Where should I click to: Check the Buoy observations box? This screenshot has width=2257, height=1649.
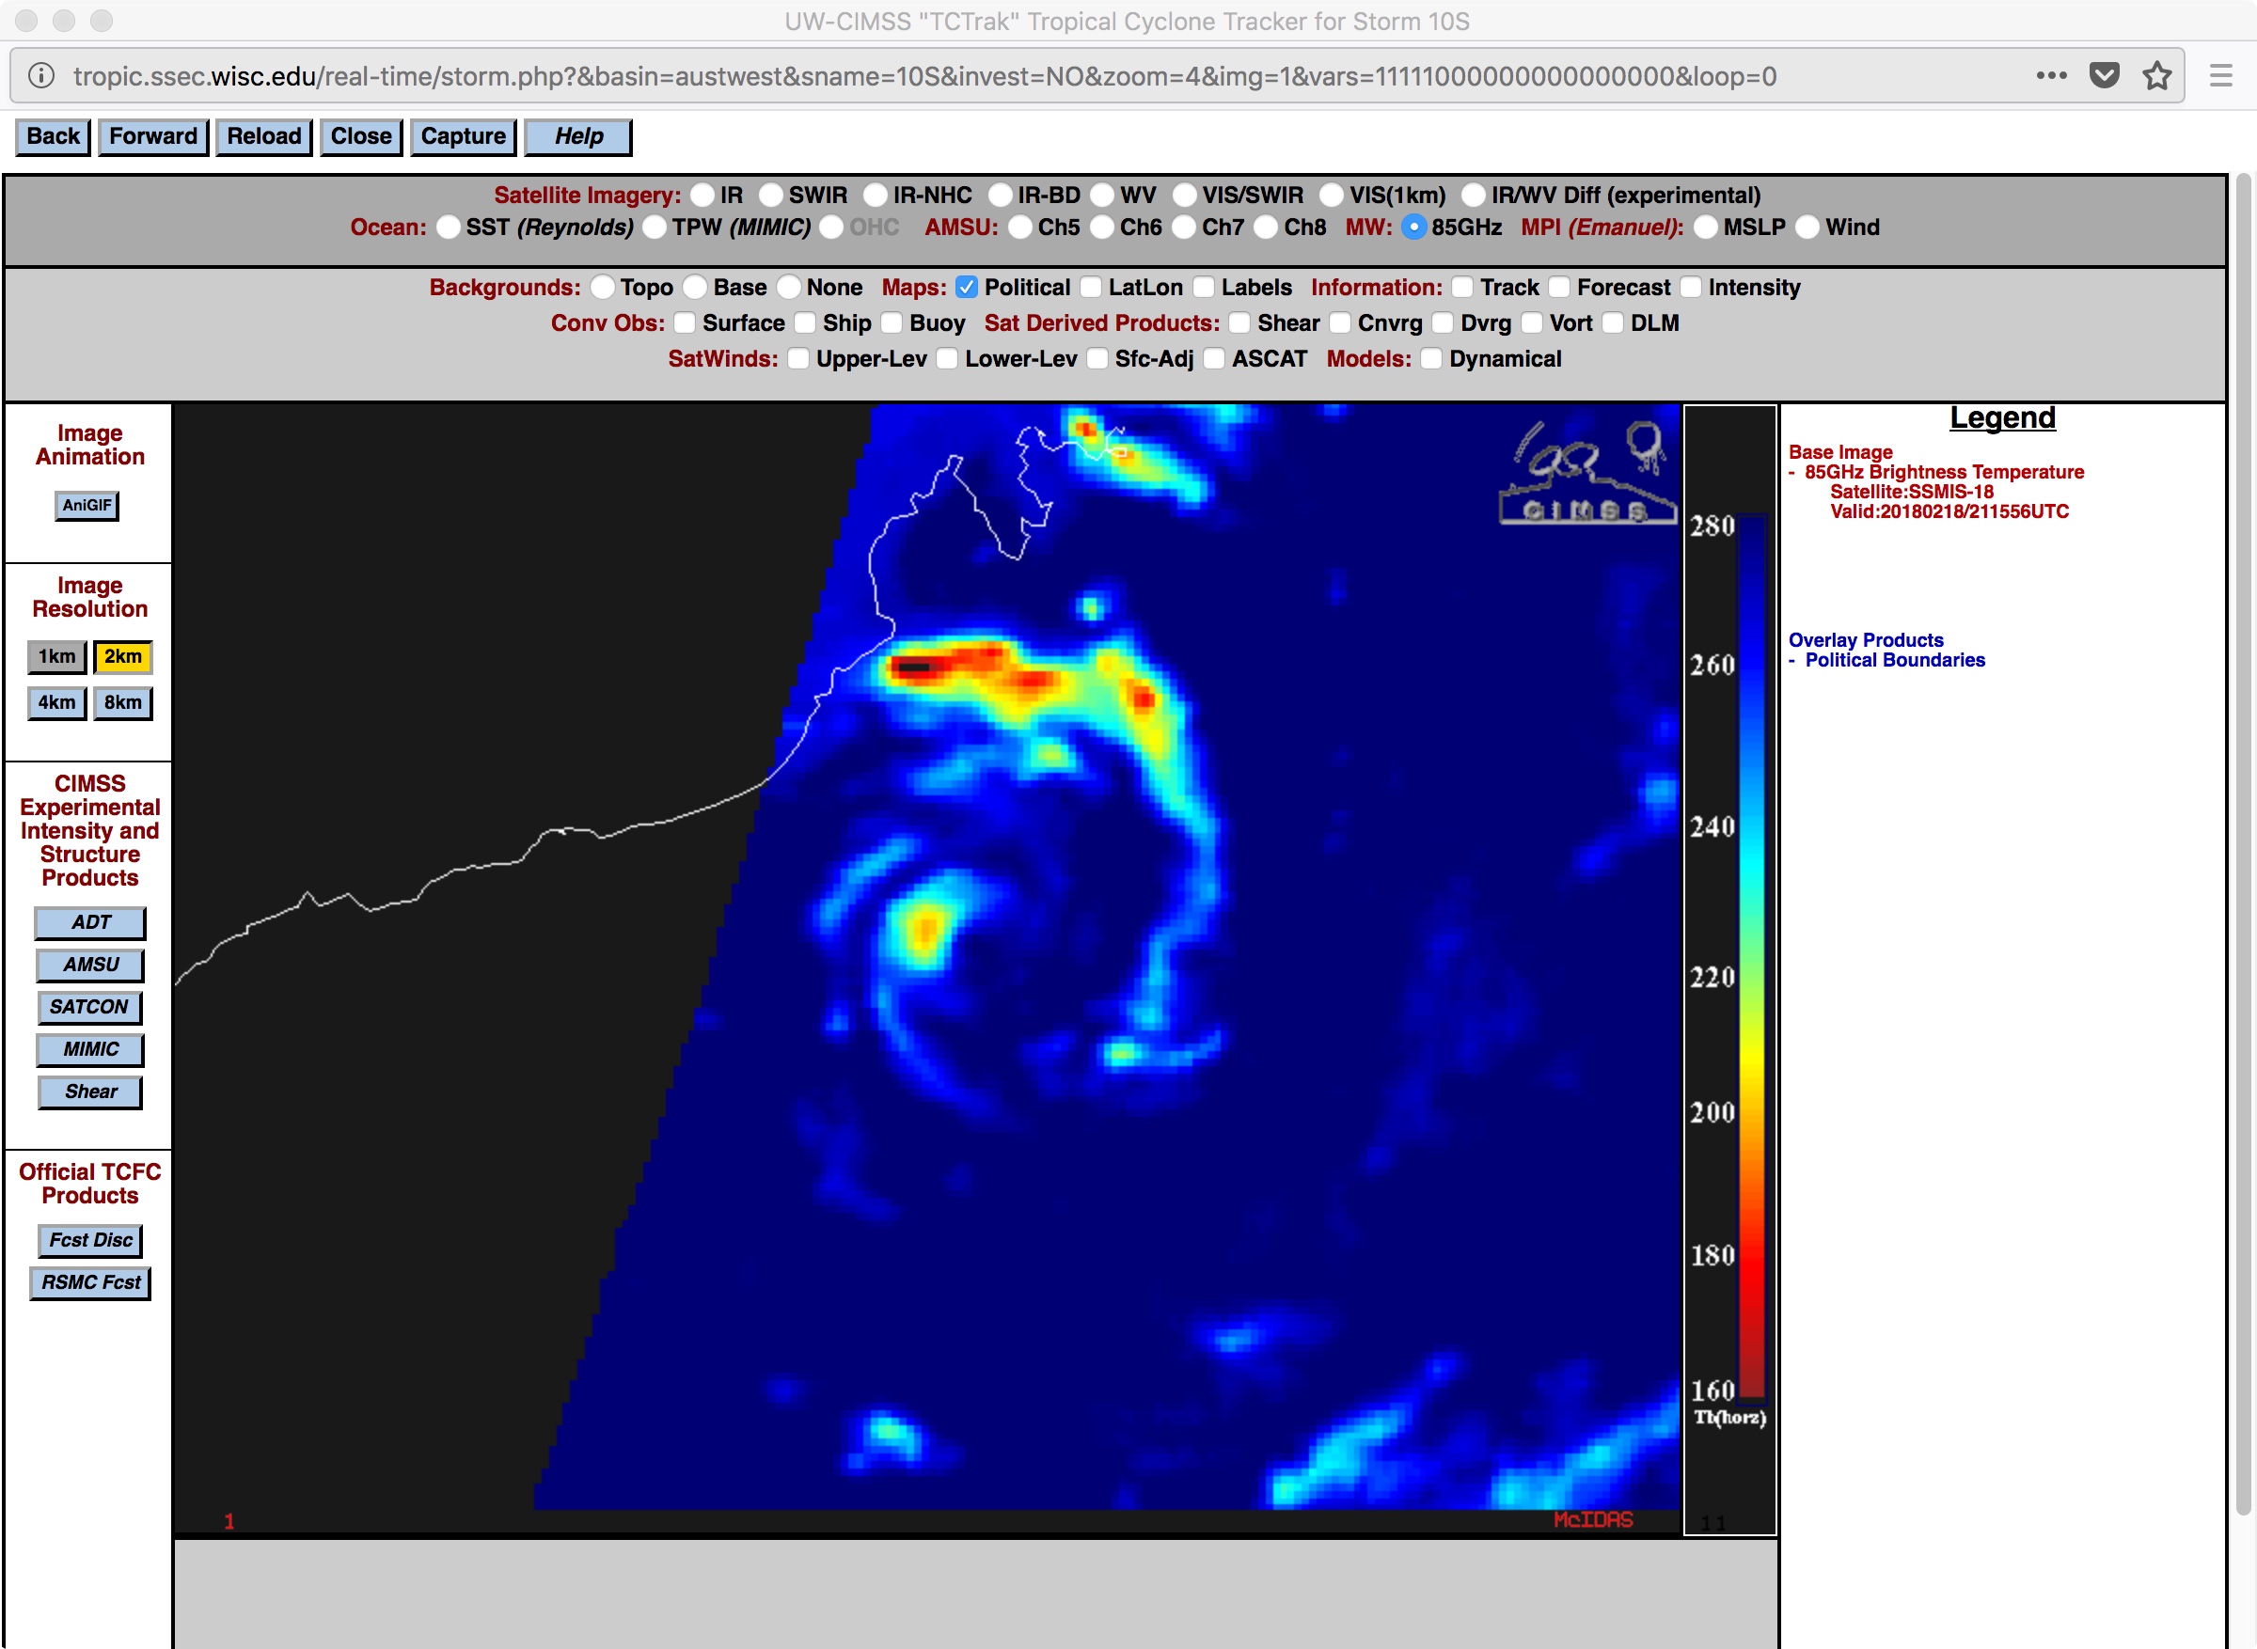point(892,323)
